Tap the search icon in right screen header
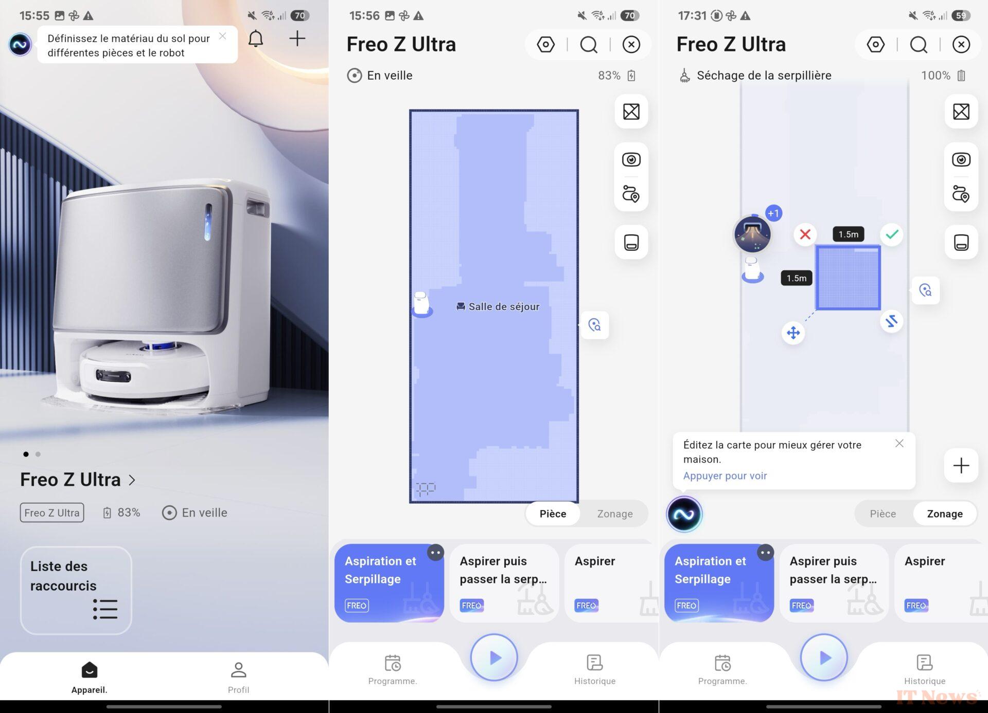This screenshot has width=988, height=713. [919, 45]
